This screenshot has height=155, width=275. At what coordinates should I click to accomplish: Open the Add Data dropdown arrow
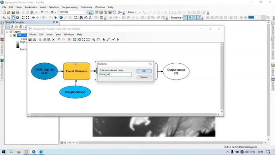[x=55, y=12]
